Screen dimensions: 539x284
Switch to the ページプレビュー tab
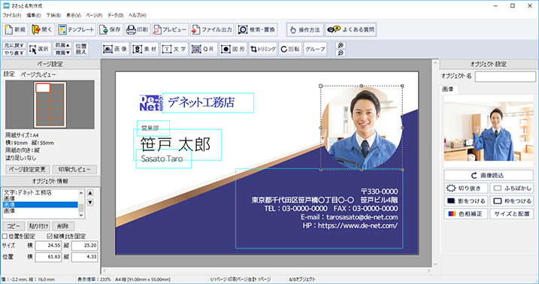[38, 74]
